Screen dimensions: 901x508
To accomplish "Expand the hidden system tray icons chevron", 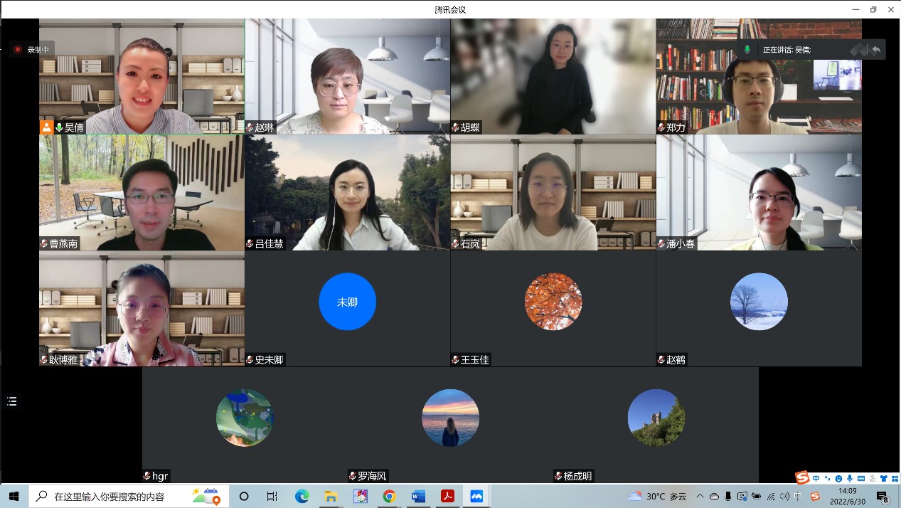I will 700,496.
